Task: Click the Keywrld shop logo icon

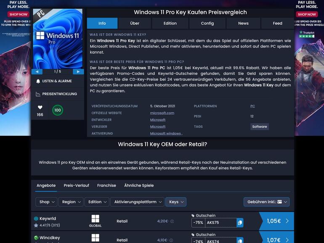Action: pyautogui.click(x=36, y=219)
